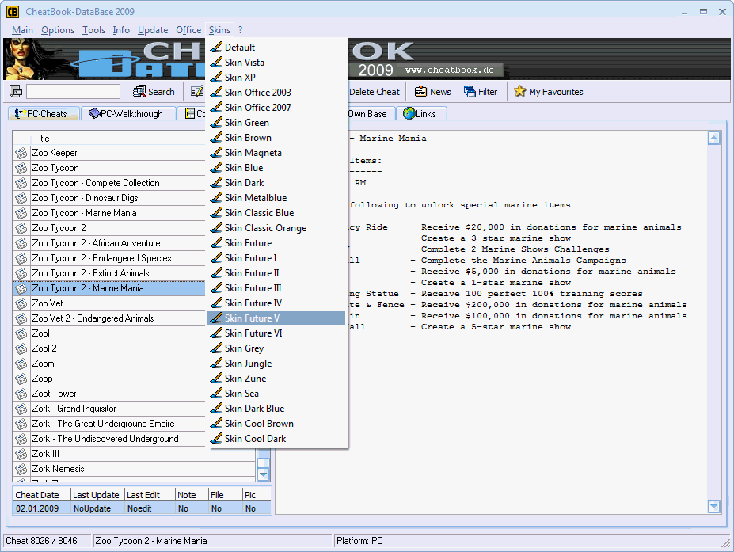Select Zoo Vet 2 - Endangered Animals entry
734x552 pixels.
point(93,318)
